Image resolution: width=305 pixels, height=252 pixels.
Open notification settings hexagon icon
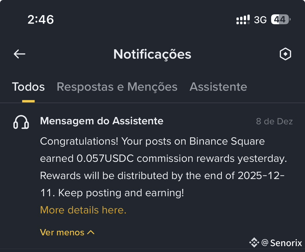pos(286,54)
